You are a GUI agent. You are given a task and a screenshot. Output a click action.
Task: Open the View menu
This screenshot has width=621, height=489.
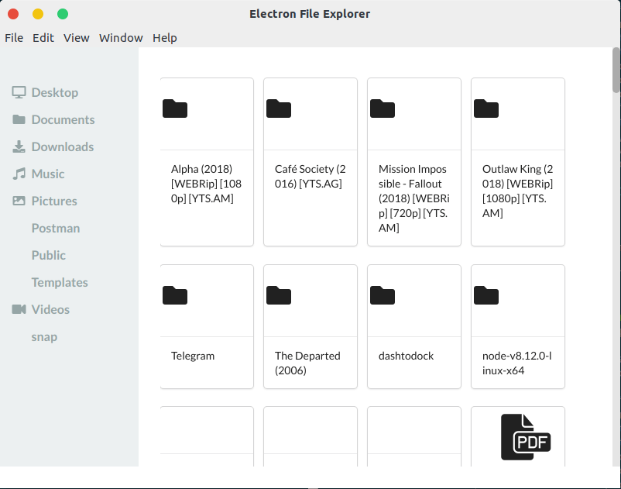coord(77,37)
